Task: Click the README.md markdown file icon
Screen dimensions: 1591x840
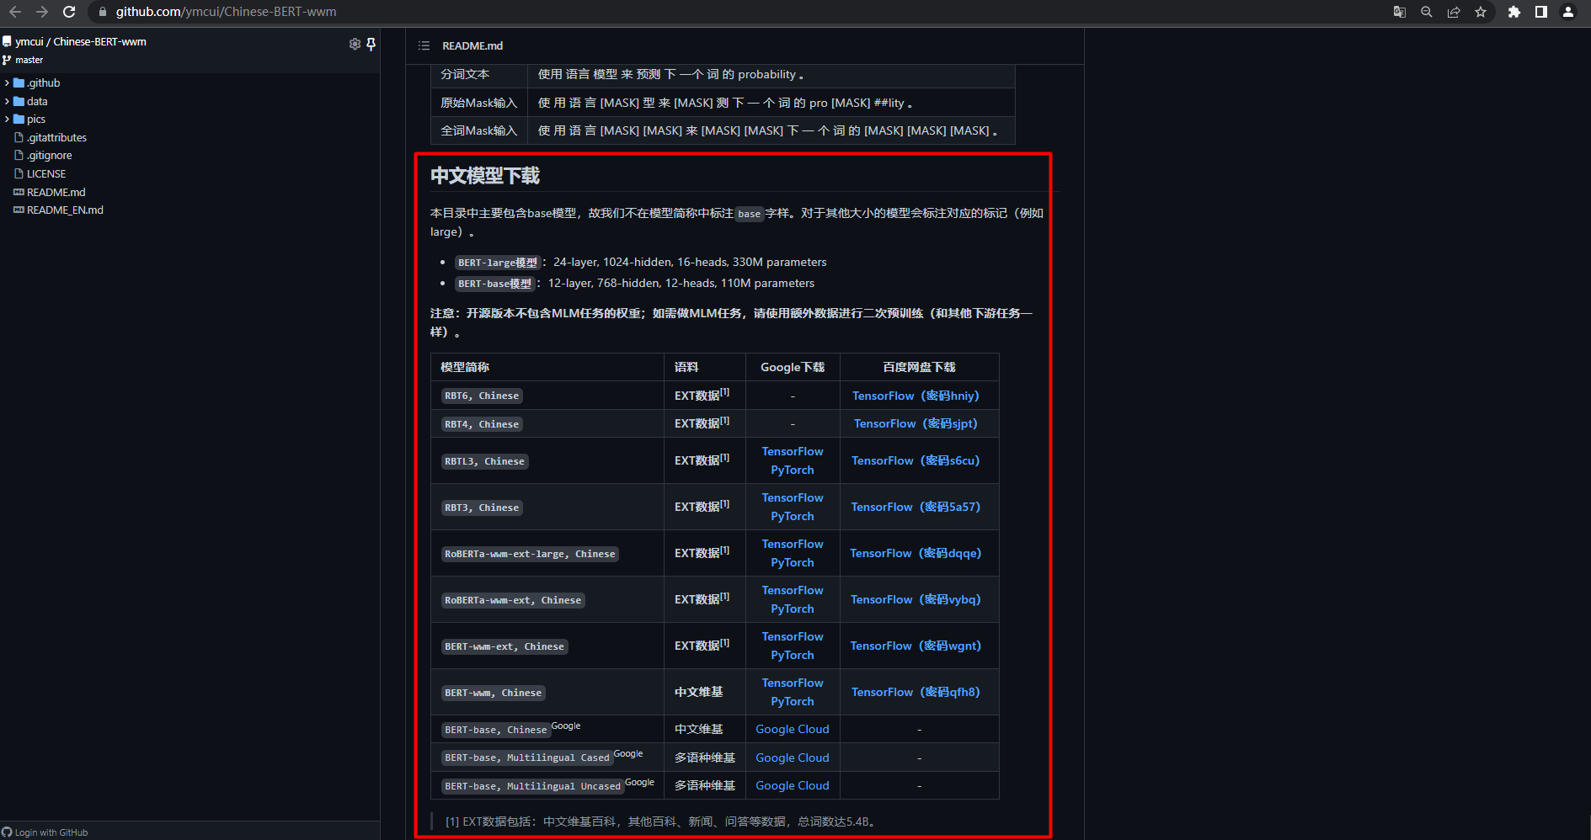Action: [19, 192]
